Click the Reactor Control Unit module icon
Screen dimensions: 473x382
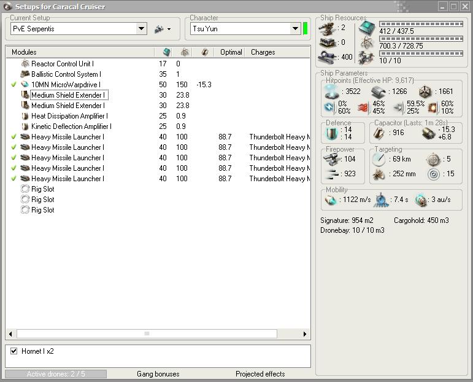pos(25,63)
